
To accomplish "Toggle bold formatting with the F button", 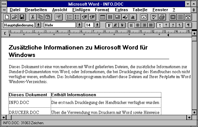I will pos(109,25).
